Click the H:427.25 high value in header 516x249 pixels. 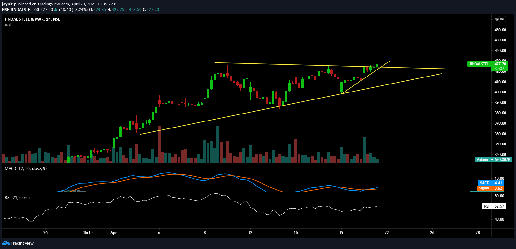click(x=116, y=10)
